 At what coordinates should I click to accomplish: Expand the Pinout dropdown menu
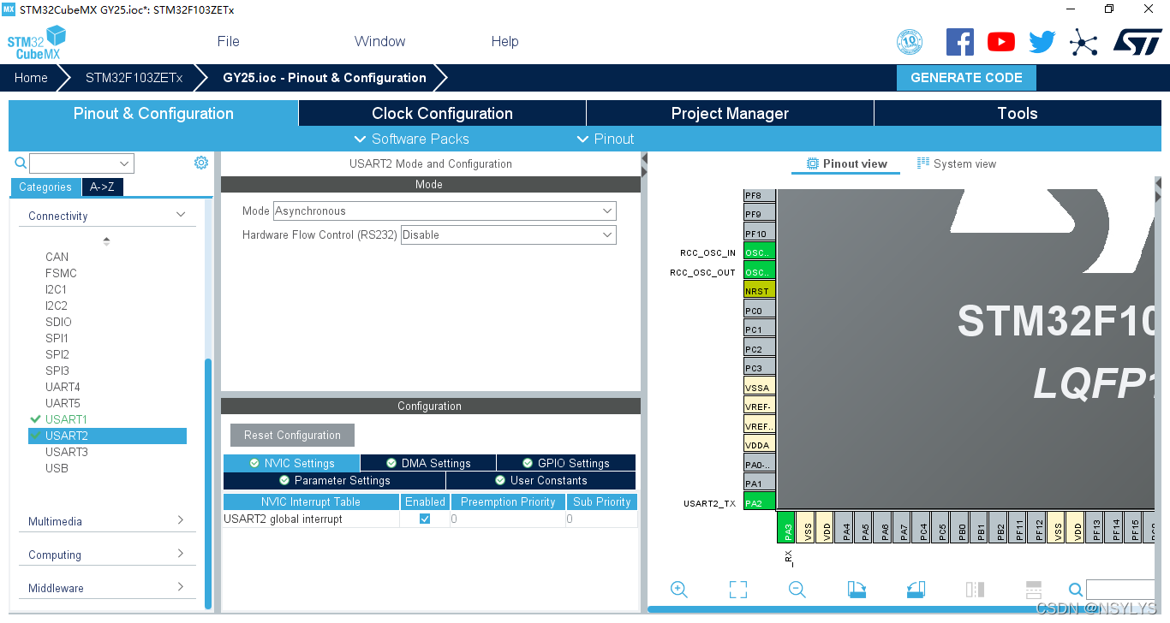pos(606,139)
